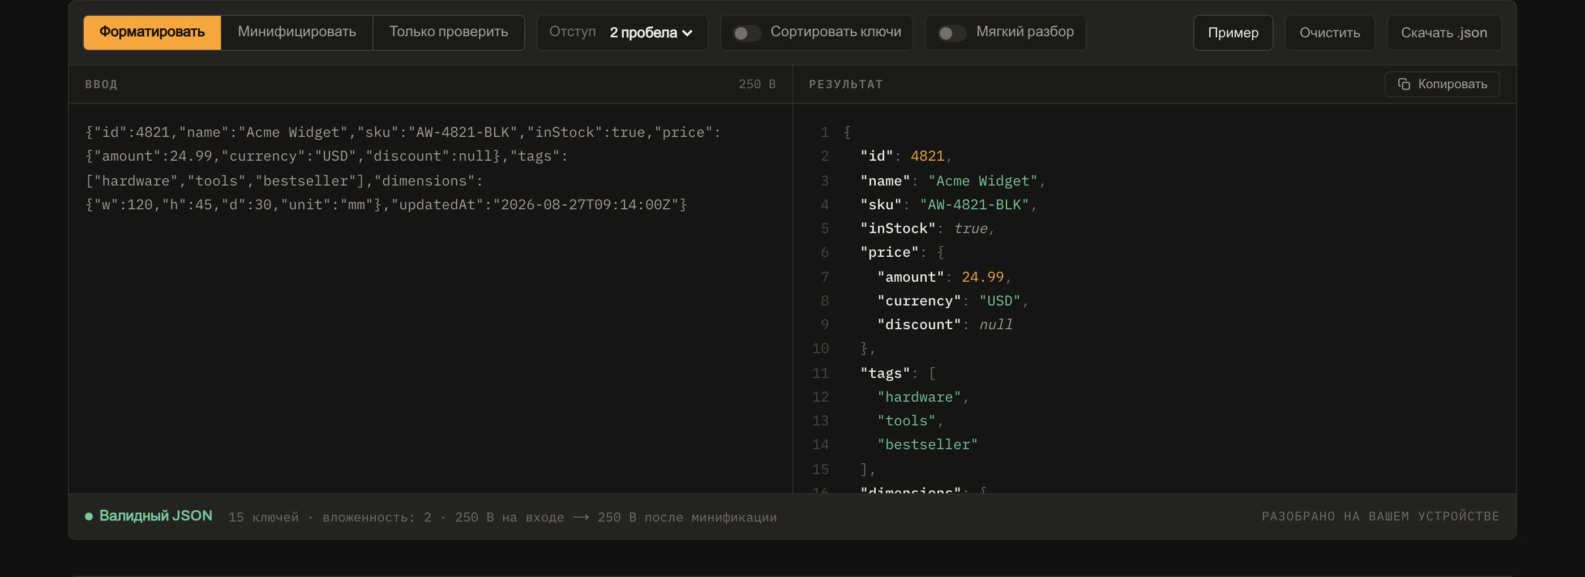Click the "AW-4821-BLK" value in result
The image size is (1585, 577).
tap(974, 204)
